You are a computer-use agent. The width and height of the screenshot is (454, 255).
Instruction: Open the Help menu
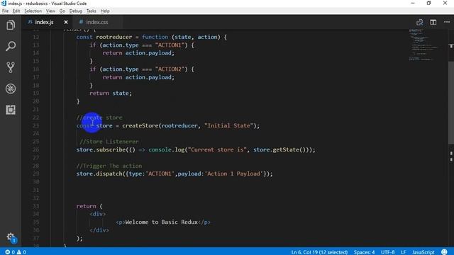[x=105, y=11]
